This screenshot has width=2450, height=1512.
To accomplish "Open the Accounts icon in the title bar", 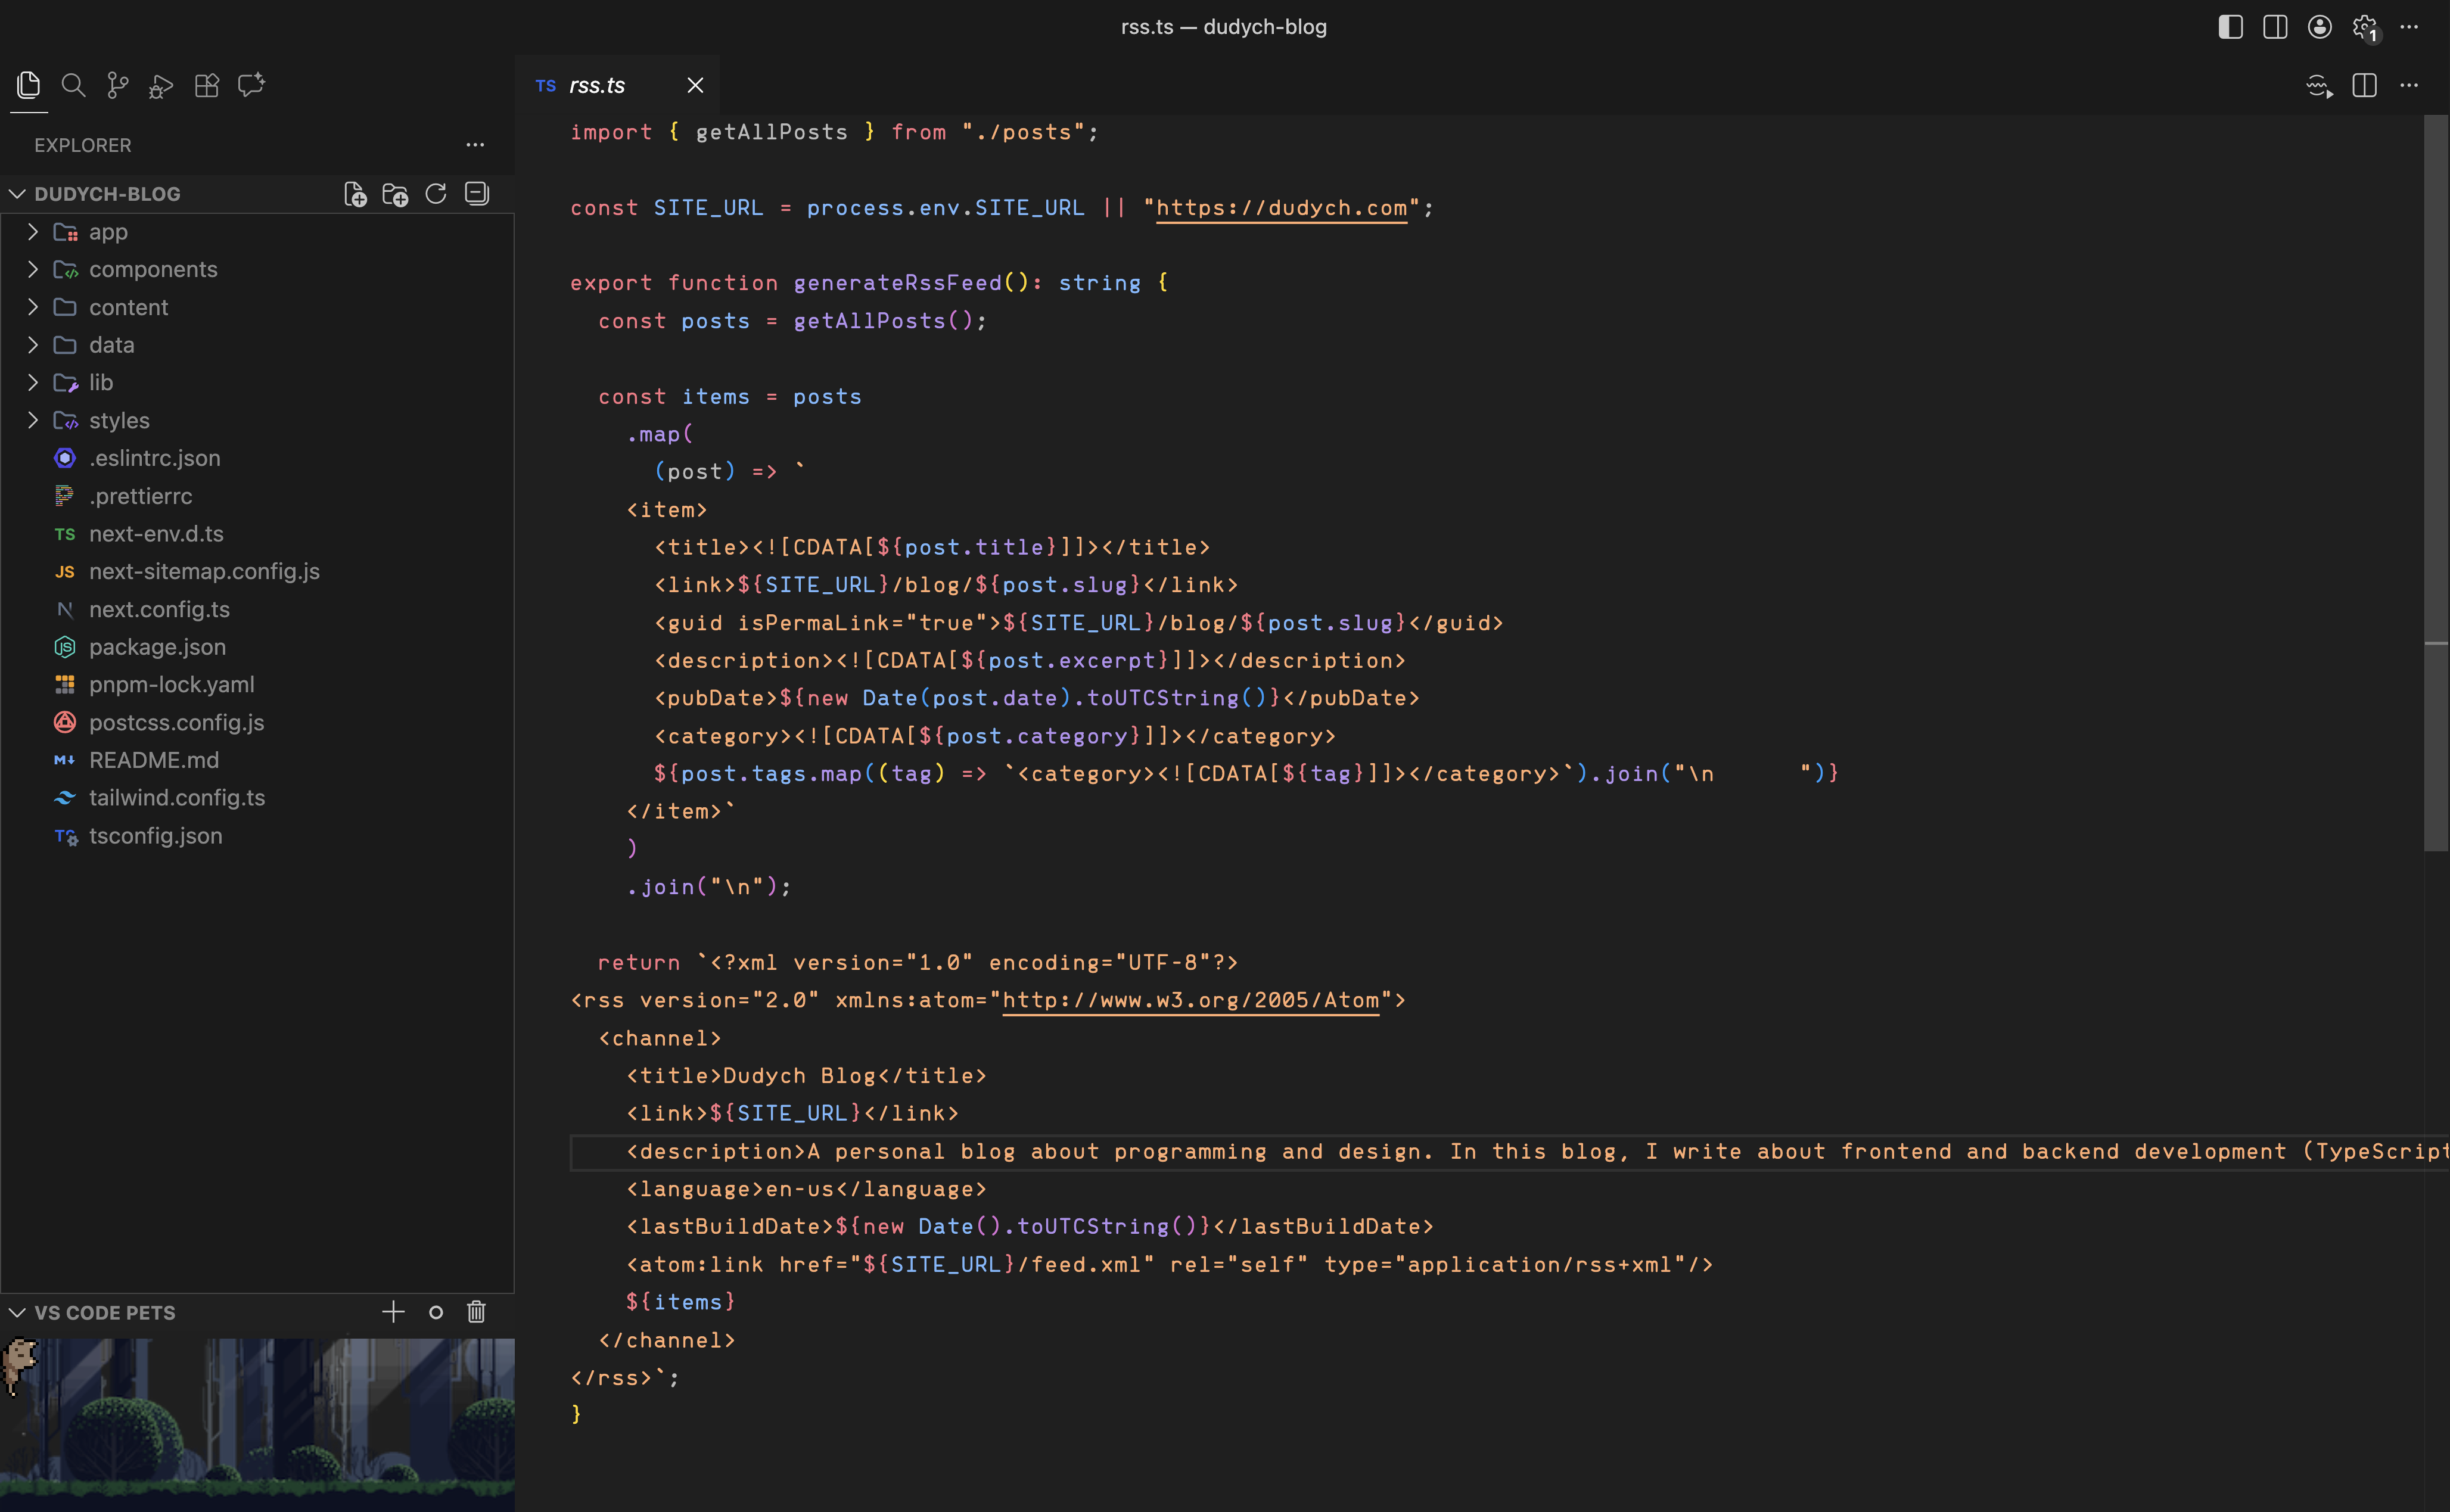I will coord(2319,27).
